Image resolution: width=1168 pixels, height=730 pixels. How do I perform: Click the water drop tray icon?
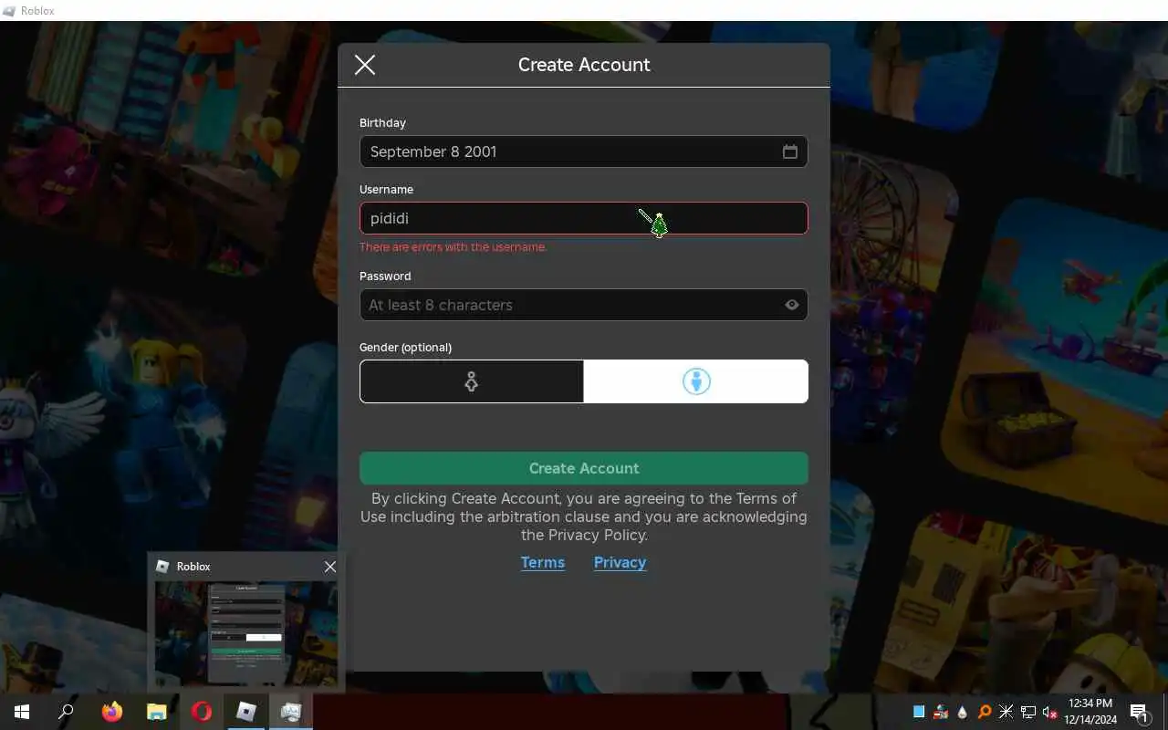tap(962, 712)
